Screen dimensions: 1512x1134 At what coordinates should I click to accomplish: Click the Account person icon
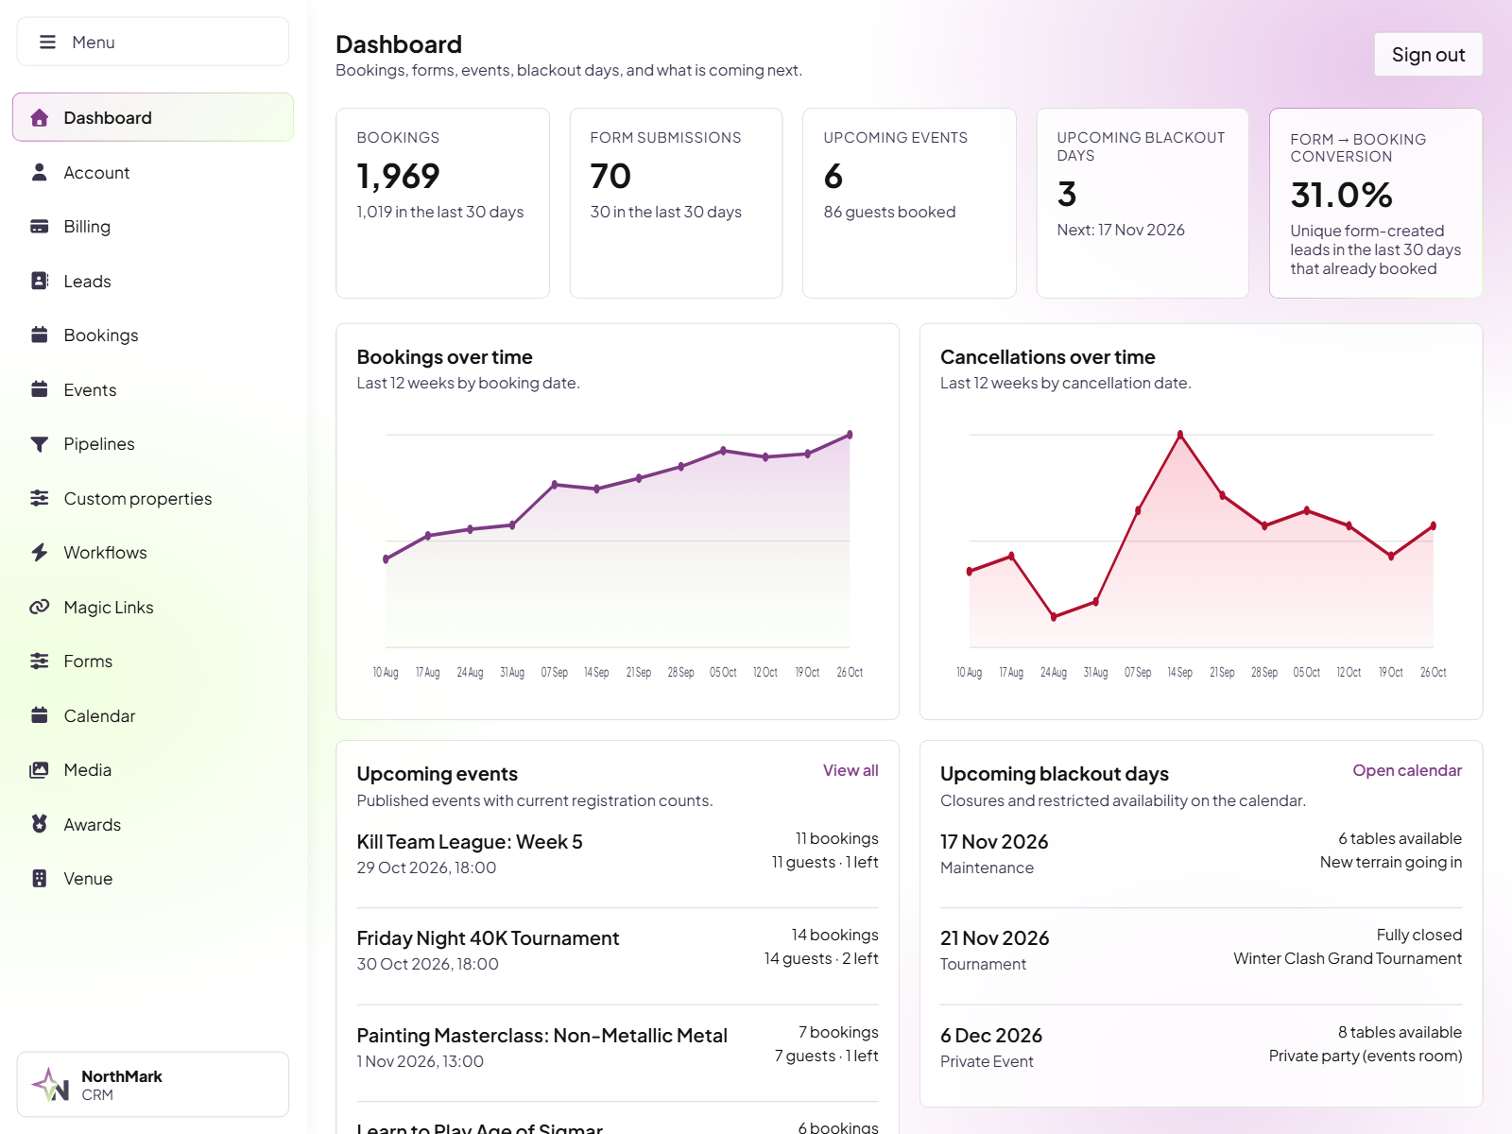tap(39, 172)
